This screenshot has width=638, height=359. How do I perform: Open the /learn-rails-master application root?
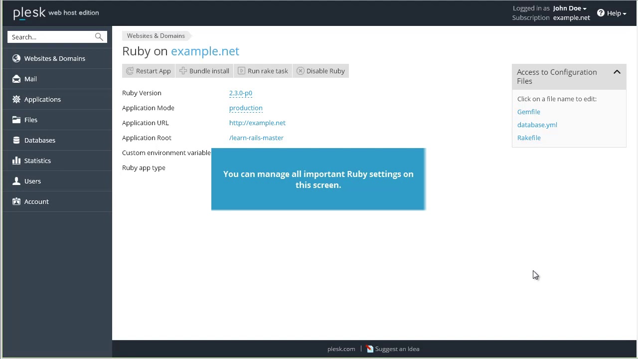(256, 138)
